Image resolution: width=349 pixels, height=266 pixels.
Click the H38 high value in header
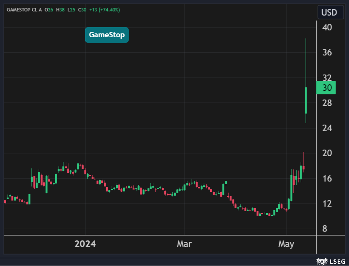60,9
